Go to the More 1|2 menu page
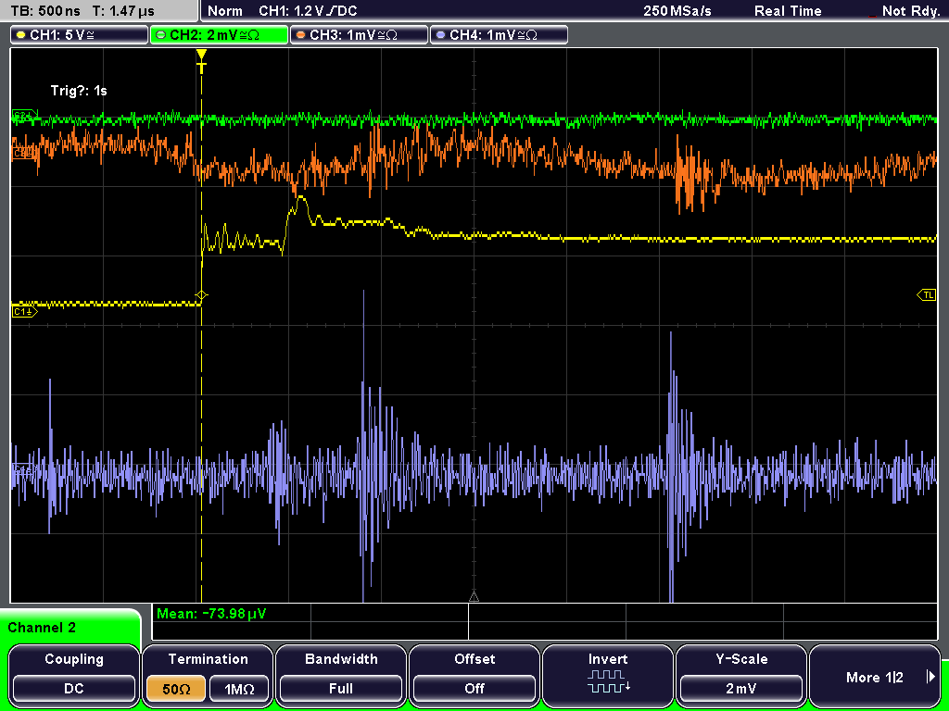Image resolution: width=949 pixels, height=711 pixels. 875,675
